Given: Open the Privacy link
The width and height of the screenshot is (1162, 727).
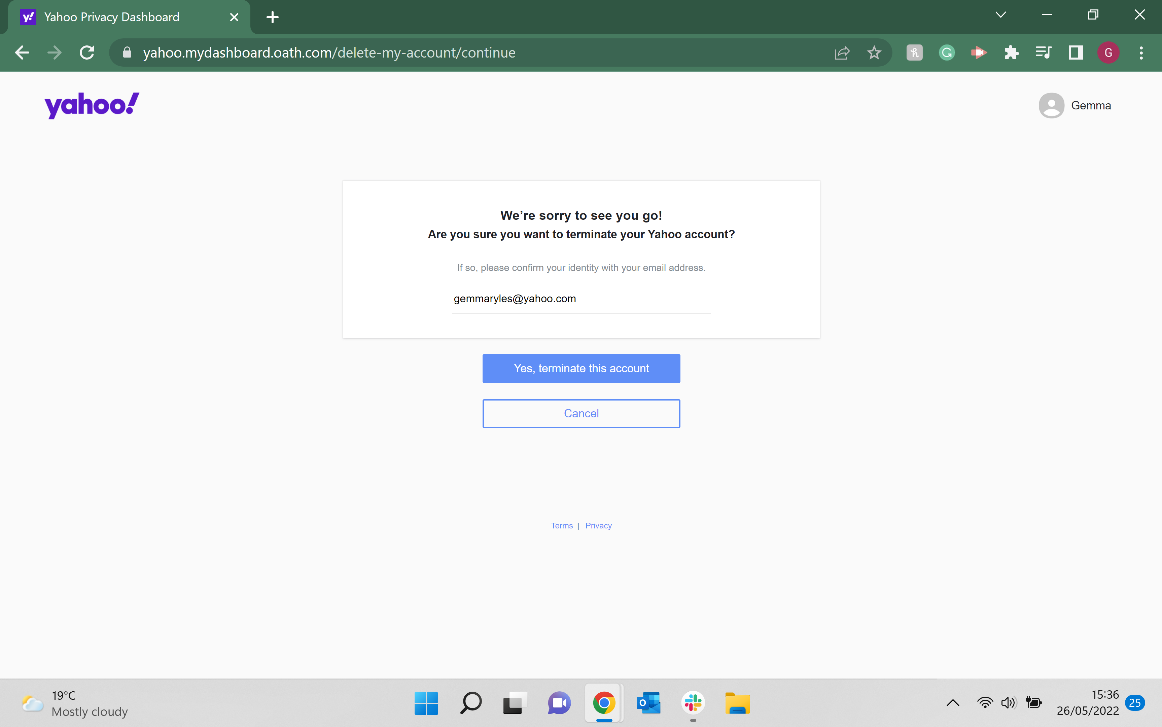Looking at the screenshot, I should [x=598, y=525].
